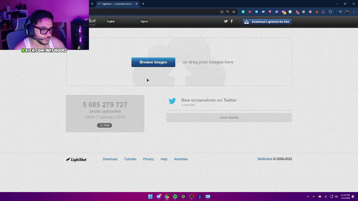The width and height of the screenshot is (358, 201).
Task: Open the Privacy footer link
Action: tap(149, 159)
